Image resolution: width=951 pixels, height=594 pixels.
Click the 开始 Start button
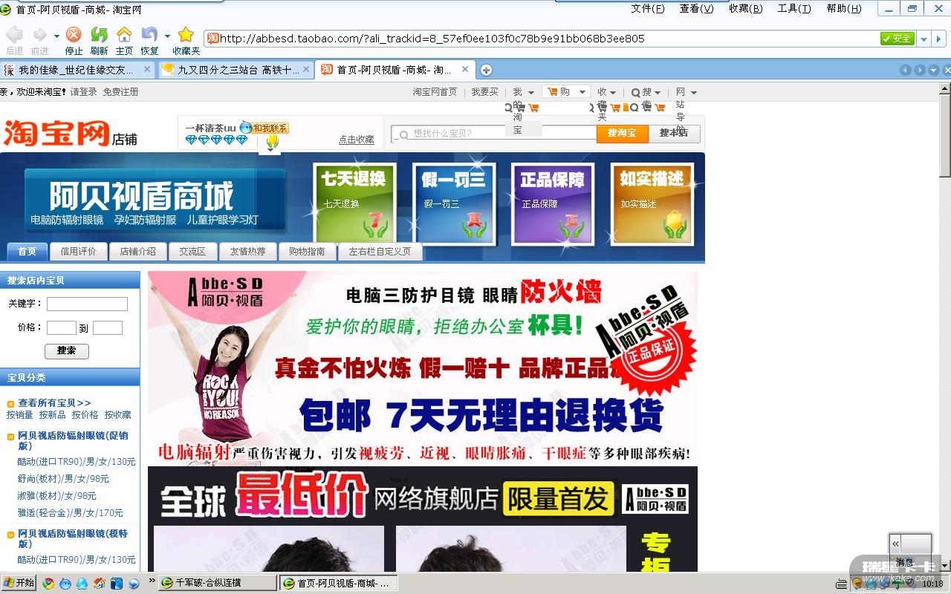(19, 583)
